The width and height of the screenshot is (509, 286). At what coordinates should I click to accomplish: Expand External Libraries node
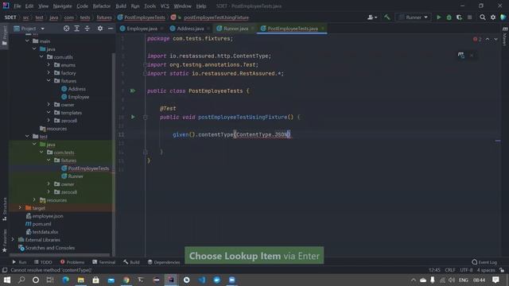(13, 240)
